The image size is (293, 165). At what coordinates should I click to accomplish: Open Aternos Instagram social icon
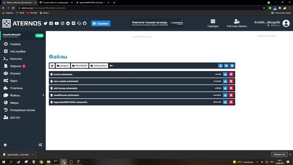[x=62, y=23]
